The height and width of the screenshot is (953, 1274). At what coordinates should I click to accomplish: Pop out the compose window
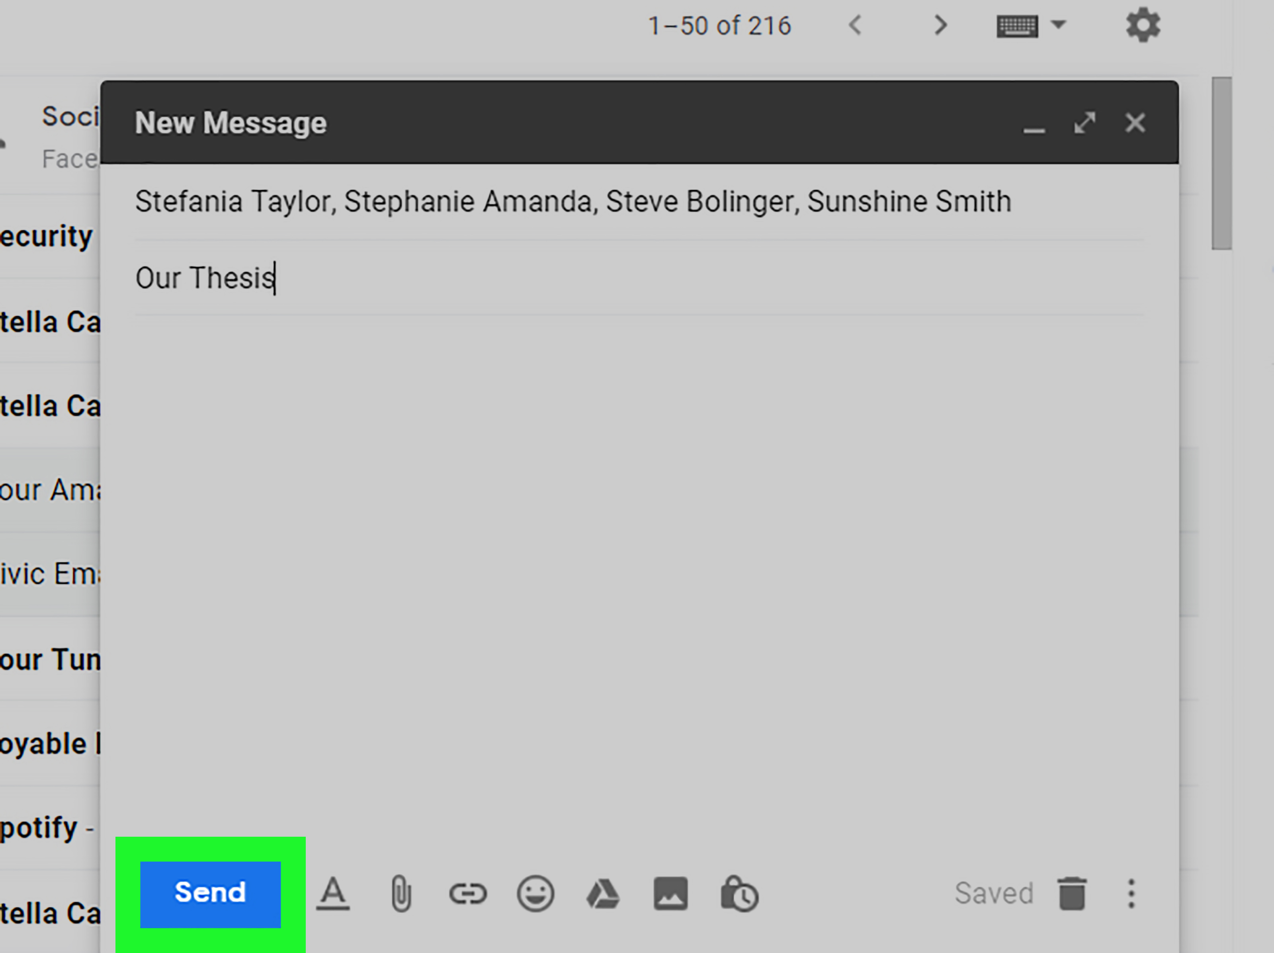pyautogui.click(x=1085, y=123)
